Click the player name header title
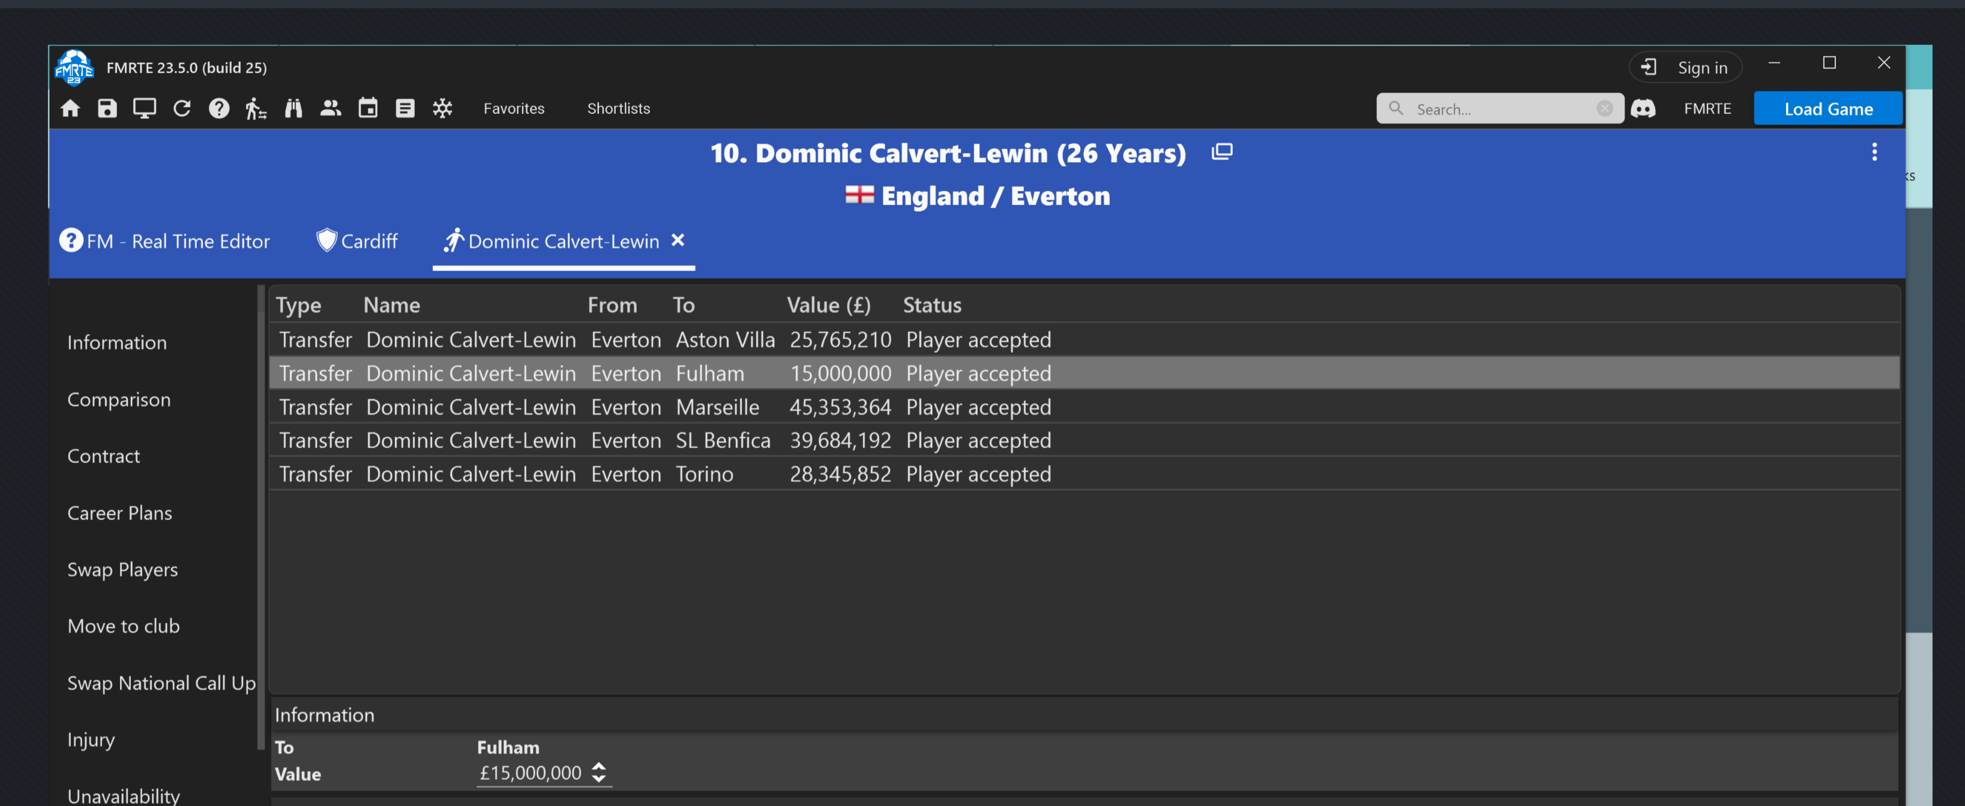Viewport: 1965px width, 806px height. (x=948, y=154)
